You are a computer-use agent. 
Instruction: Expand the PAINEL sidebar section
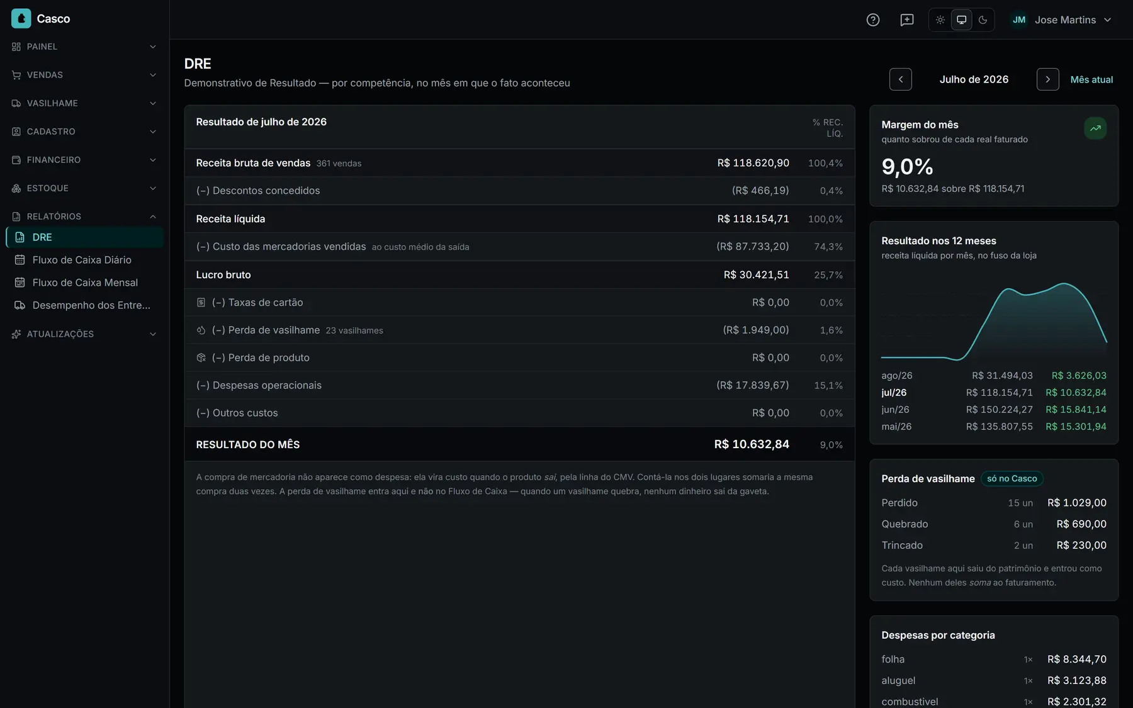coord(84,47)
